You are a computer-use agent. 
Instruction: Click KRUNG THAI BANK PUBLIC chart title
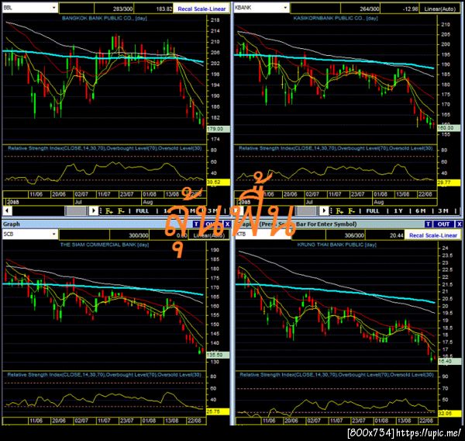pos(336,245)
